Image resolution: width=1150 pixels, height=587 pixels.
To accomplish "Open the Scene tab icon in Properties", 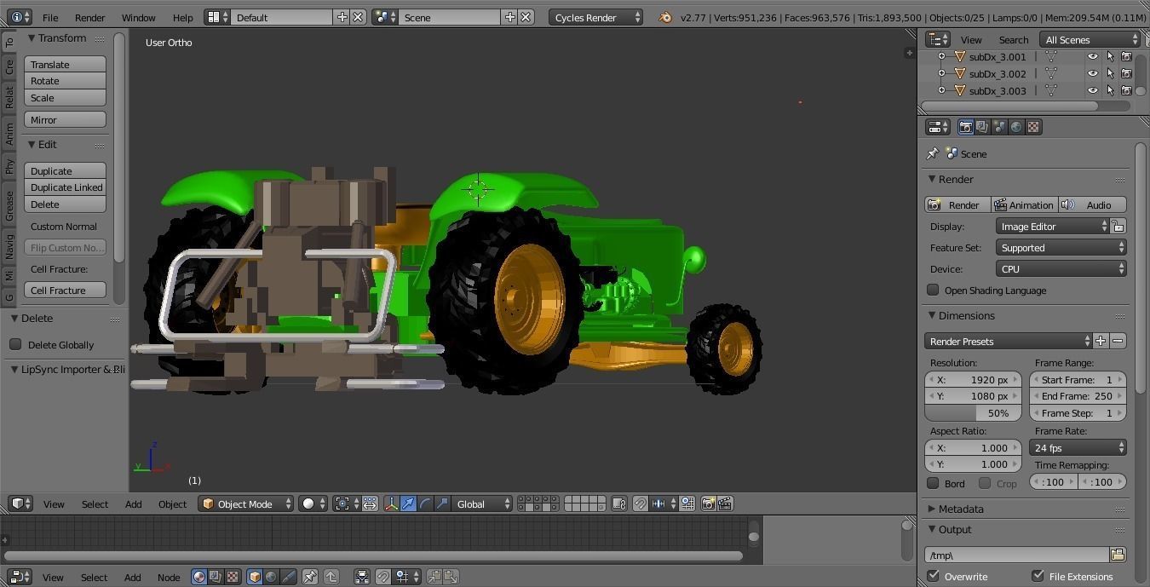I will click(999, 127).
